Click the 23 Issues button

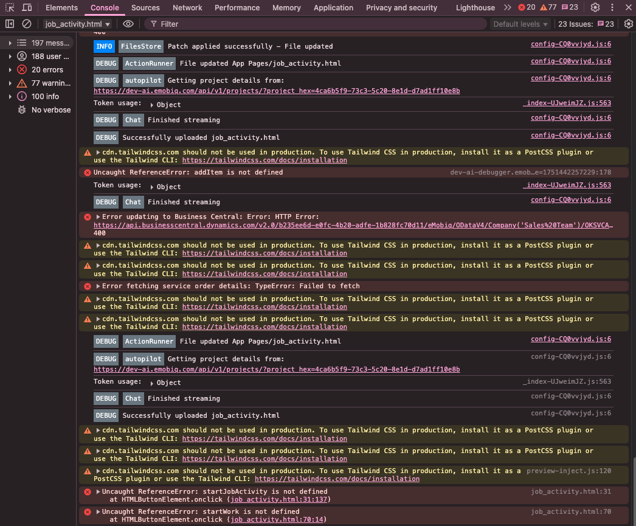point(586,24)
